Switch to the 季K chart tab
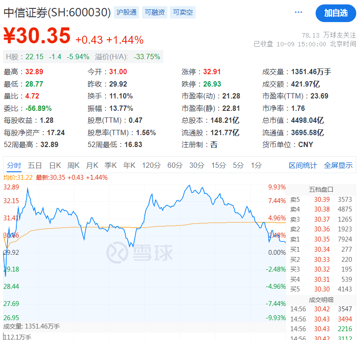This screenshot has height=340, width=358. (x=110, y=165)
